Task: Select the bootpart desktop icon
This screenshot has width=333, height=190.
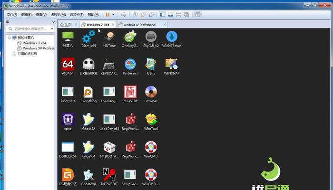Action: point(68,95)
